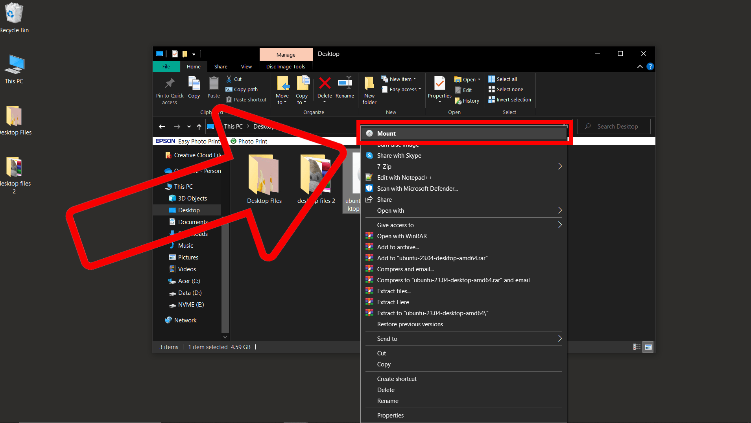The image size is (751, 423).
Task: Select Extract Here from the context menu
Action: tap(392, 302)
